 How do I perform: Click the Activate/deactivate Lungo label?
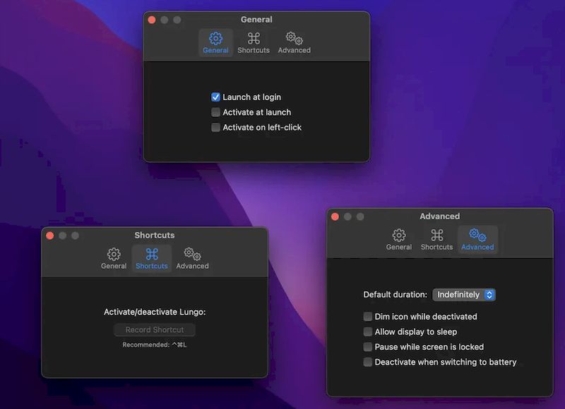coord(155,312)
